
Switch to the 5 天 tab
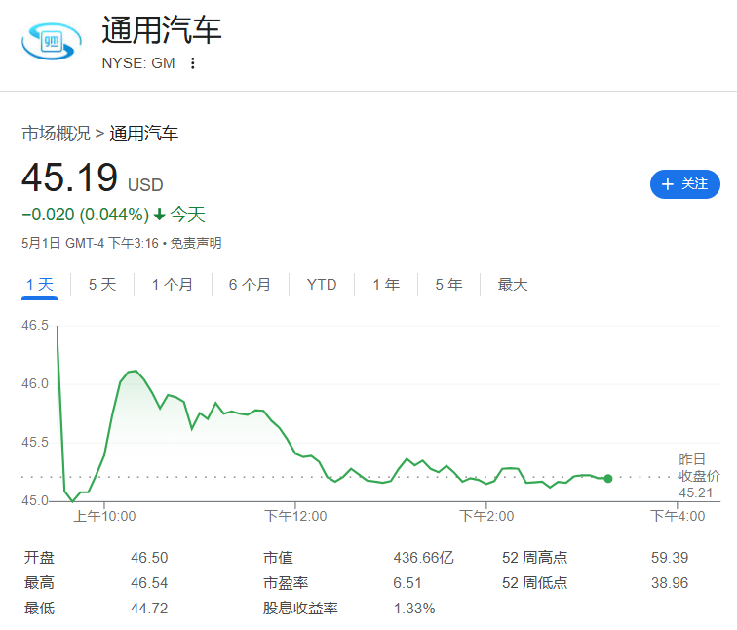[x=102, y=285]
